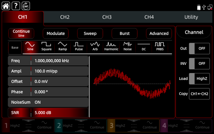
Task: Pick the Harmonic waveform icon
Action: (111, 46)
